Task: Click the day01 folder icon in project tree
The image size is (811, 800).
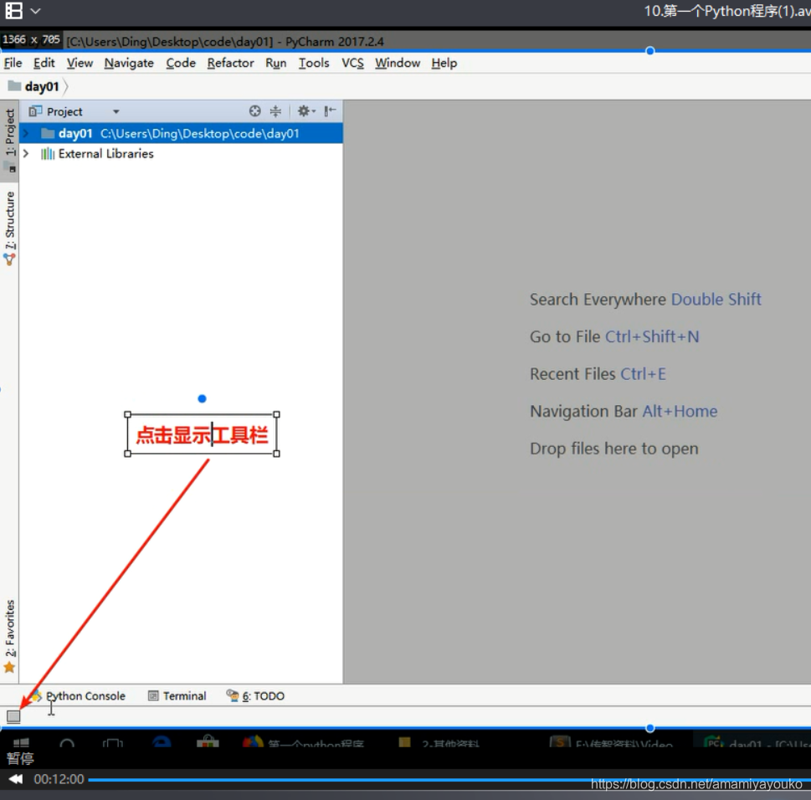Action: (x=48, y=133)
